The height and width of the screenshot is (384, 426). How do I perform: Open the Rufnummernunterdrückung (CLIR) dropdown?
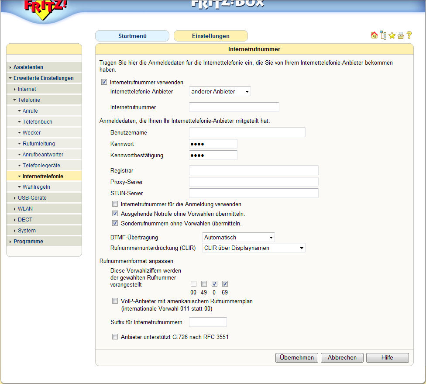click(254, 248)
